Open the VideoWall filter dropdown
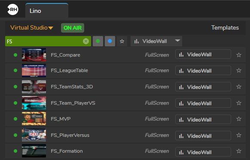 coord(156,41)
